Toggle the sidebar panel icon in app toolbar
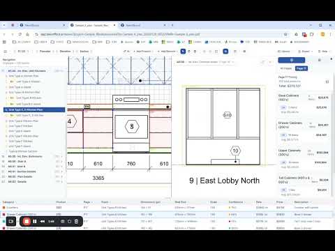Screen dimensions: 335x251 (6, 52)
